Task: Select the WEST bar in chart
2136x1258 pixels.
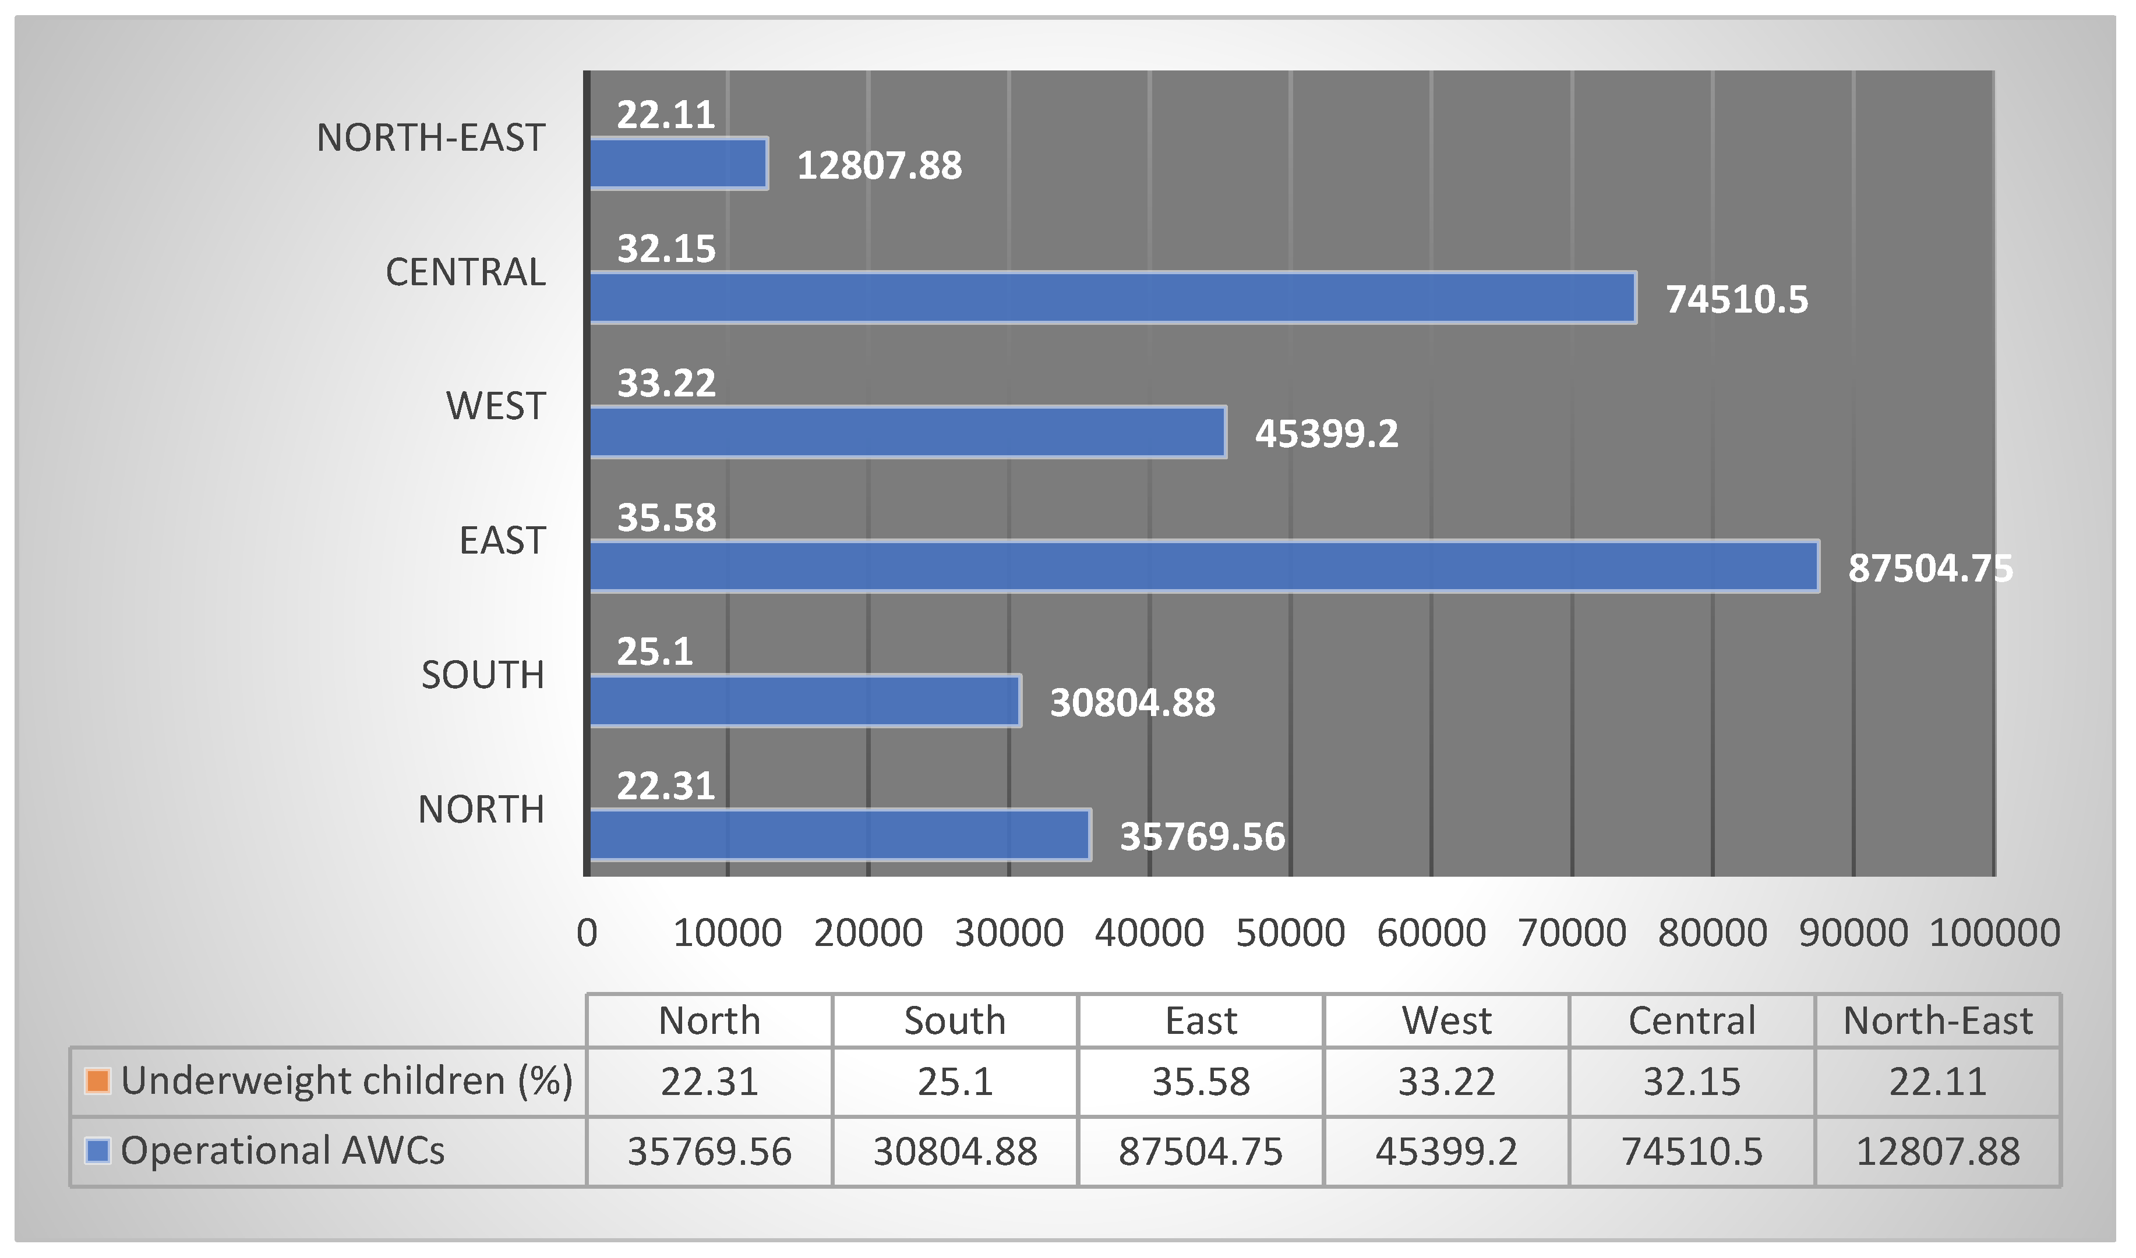Action: [x=908, y=433]
